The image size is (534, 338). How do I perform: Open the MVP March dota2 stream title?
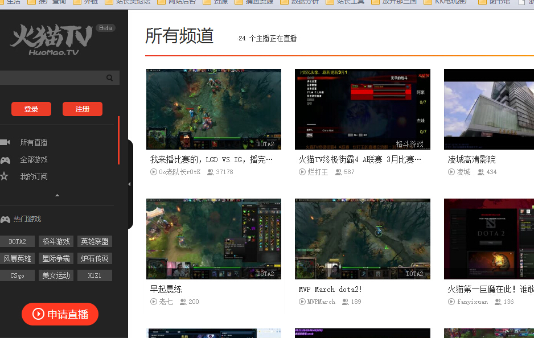pyautogui.click(x=330, y=289)
